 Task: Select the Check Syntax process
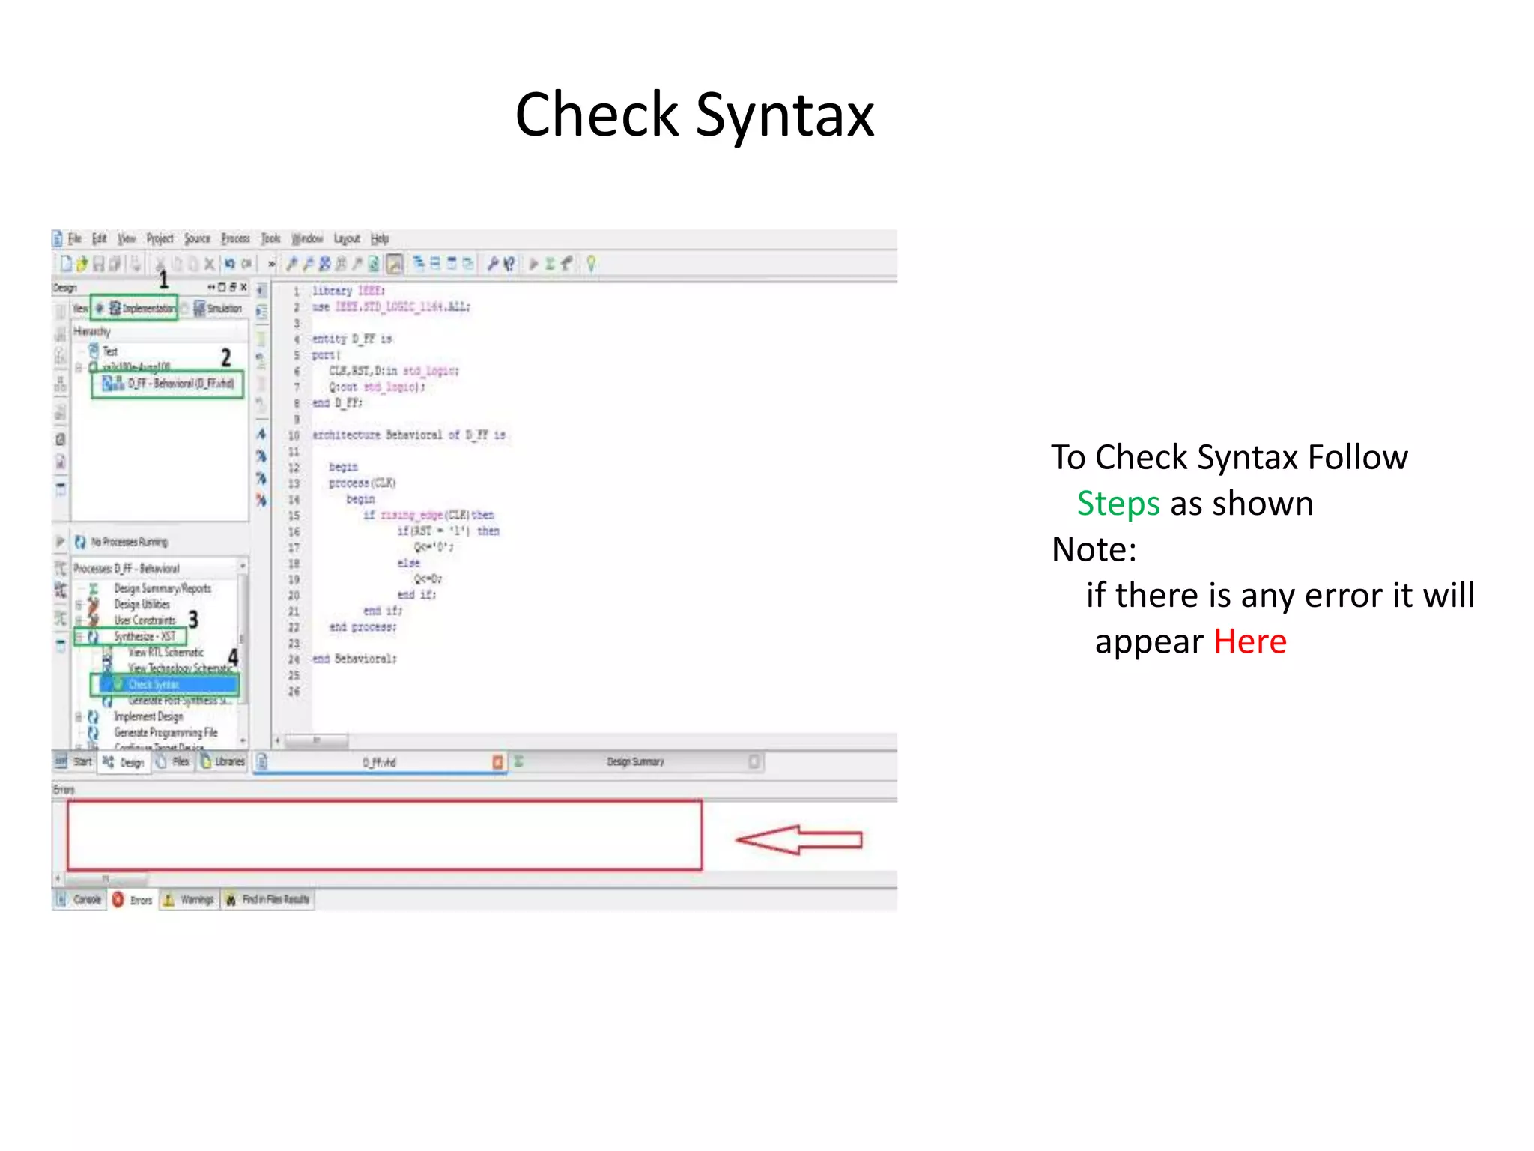[x=154, y=684]
